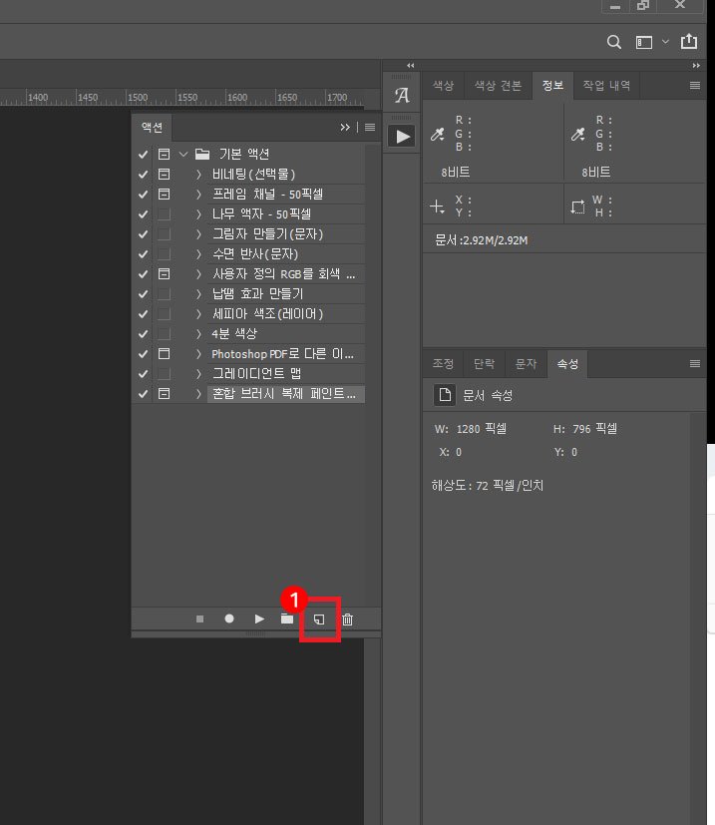Click the create new action icon
715x825 pixels.
319,619
